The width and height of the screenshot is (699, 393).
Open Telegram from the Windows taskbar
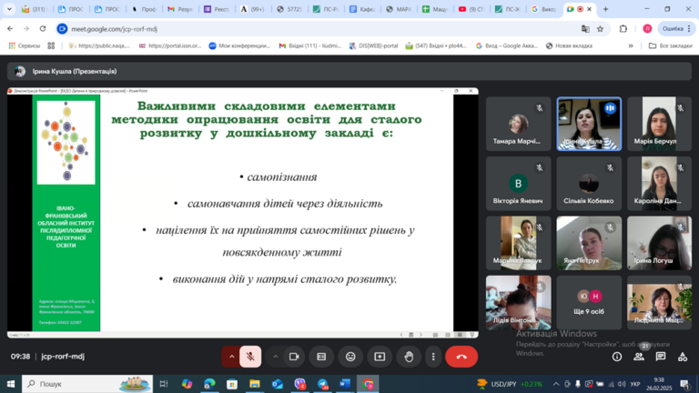pyautogui.click(x=322, y=384)
